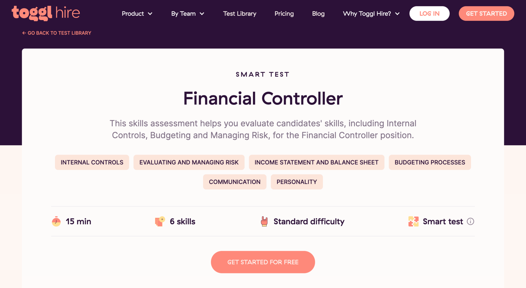Expand the Product navigation dropdown
Image resolution: width=526 pixels, height=288 pixels.
pyautogui.click(x=137, y=14)
